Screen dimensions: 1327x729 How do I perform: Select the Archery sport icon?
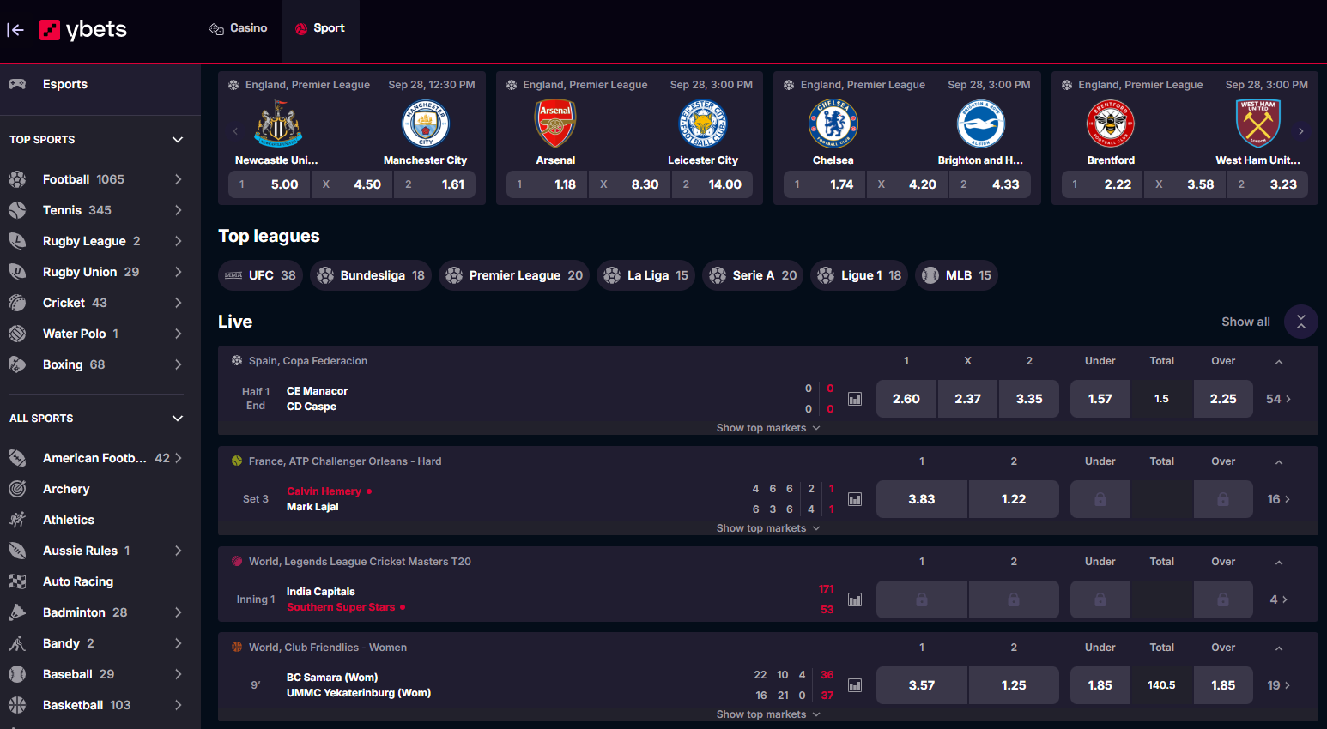click(17, 489)
